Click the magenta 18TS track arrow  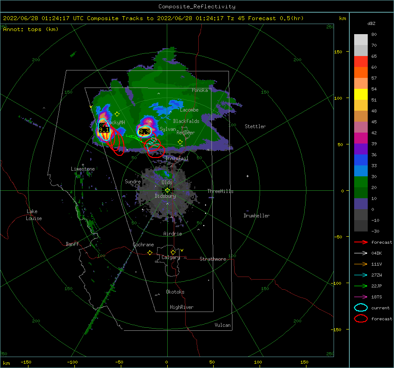(x=361, y=297)
